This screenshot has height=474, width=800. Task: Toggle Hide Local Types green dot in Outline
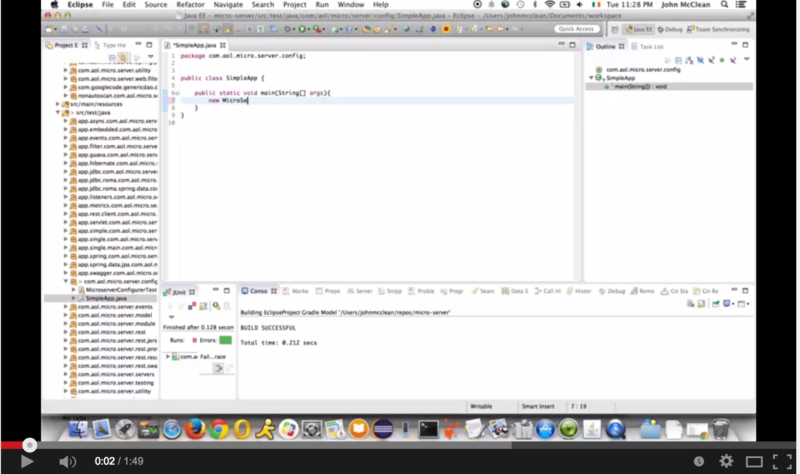tap(722, 60)
